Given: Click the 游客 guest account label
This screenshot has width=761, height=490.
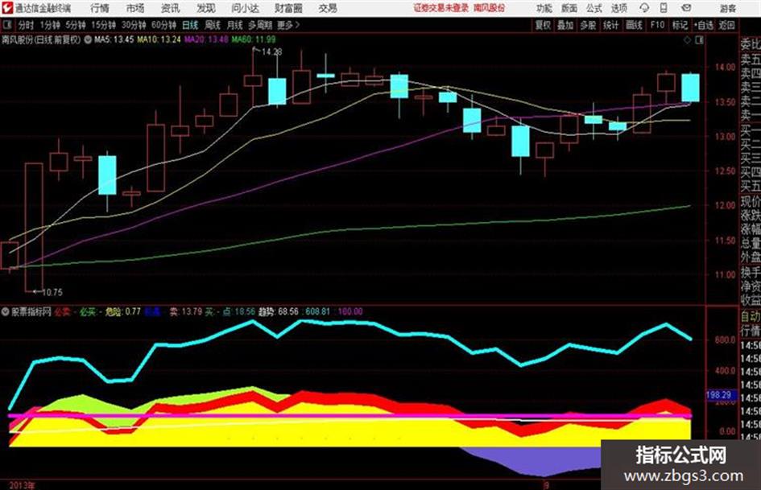Looking at the screenshot, I should point(727,8).
